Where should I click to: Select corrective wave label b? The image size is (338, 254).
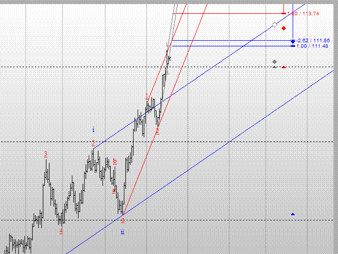(x=115, y=161)
